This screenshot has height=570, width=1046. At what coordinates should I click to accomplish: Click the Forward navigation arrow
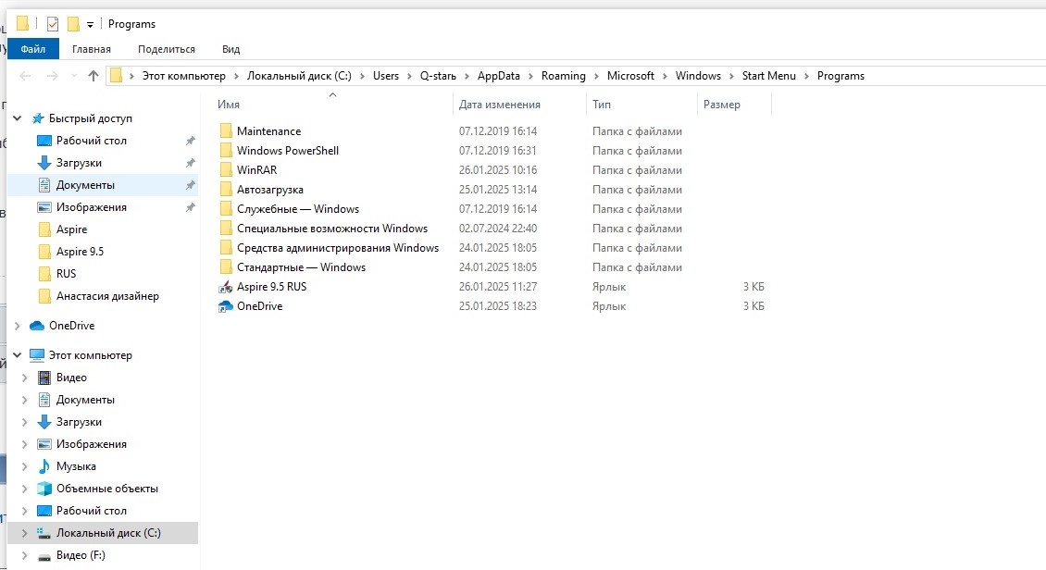[x=52, y=76]
